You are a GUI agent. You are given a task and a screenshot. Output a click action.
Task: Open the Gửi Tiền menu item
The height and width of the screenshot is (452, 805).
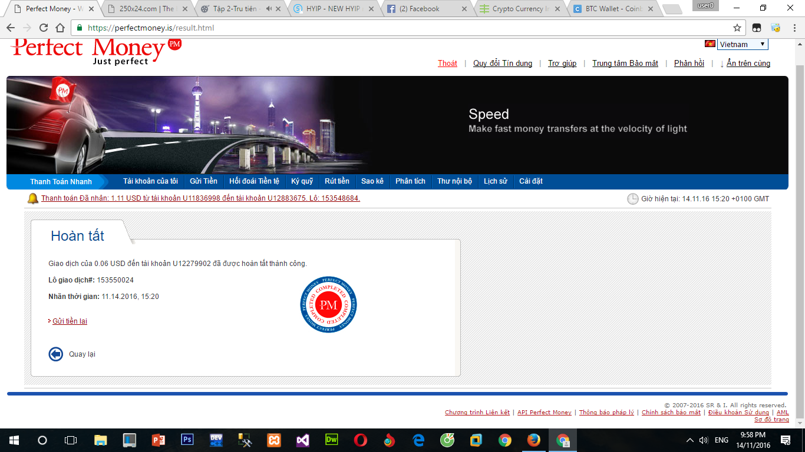(x=203, y=181)
